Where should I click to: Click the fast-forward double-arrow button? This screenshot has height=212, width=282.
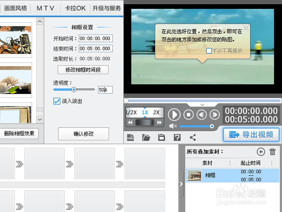pos(159,123)
